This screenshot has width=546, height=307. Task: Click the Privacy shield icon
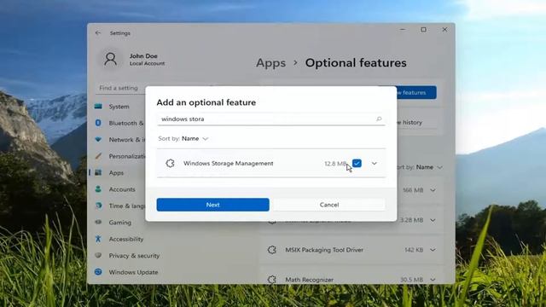coord(98,255)
